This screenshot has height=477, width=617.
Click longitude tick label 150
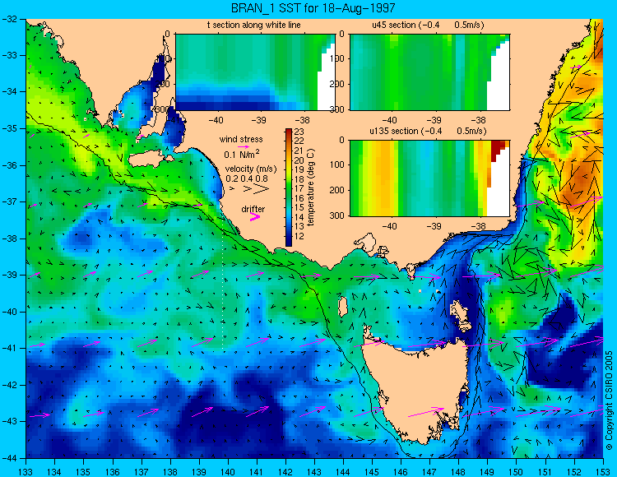point(517,471)
